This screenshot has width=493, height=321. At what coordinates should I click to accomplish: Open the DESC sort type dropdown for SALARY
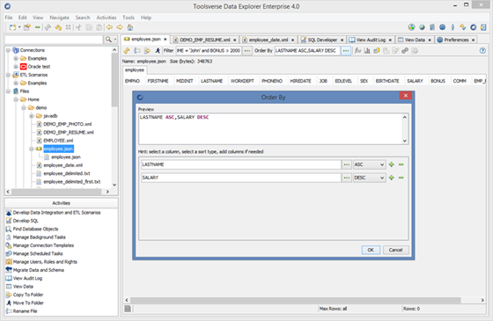pos(370,178)
